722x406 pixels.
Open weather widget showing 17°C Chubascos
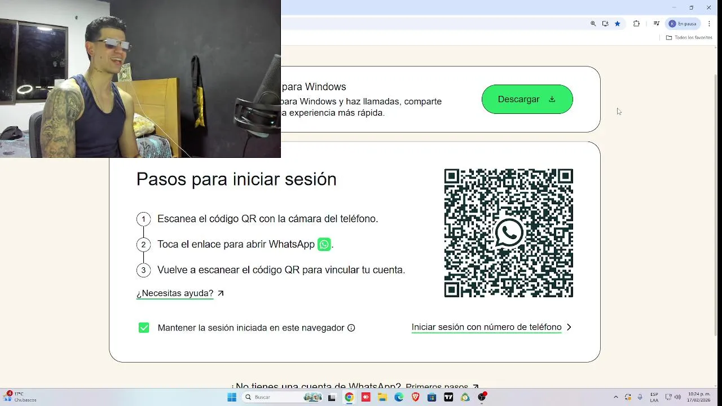pyautogui.click(x=20, y=397)
